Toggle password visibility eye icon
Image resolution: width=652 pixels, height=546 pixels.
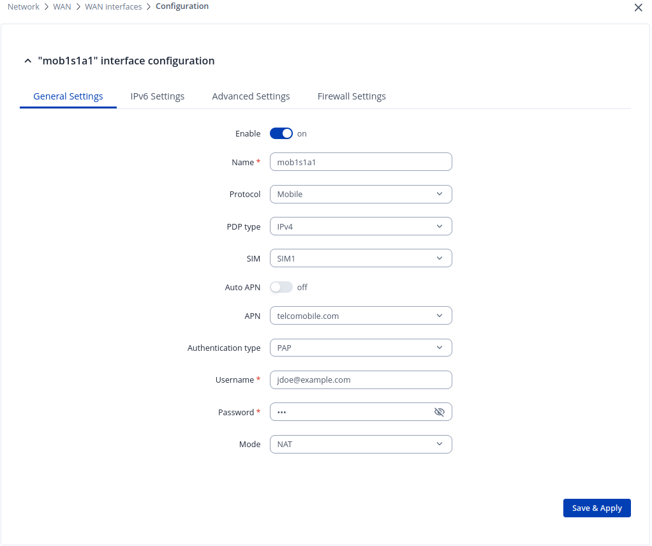click(439, 412)
